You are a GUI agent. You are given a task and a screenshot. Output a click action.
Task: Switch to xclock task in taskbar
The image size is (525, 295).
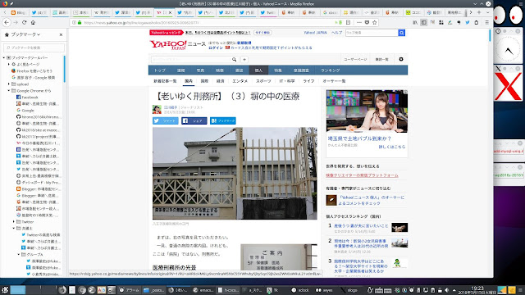click(300, 290)
